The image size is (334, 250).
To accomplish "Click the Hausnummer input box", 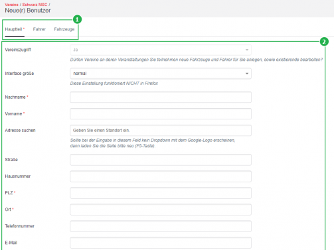I will [161, 176].
